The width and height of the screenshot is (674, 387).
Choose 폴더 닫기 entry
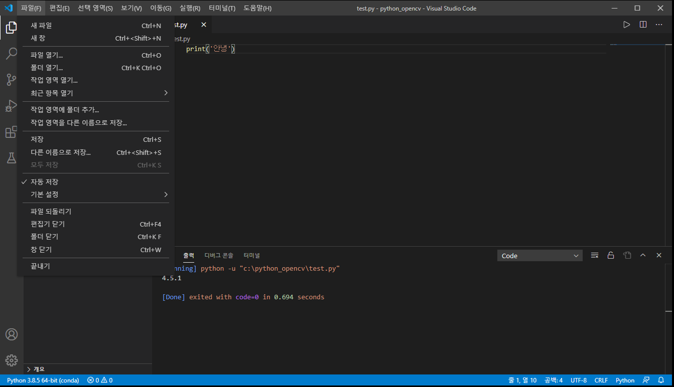coord(95,237)
